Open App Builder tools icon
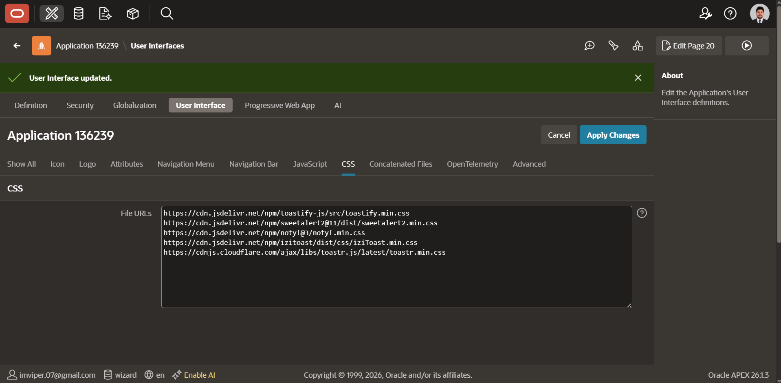Image resolution: width=781 pixels, height=383 pixels. coord(52,14)
